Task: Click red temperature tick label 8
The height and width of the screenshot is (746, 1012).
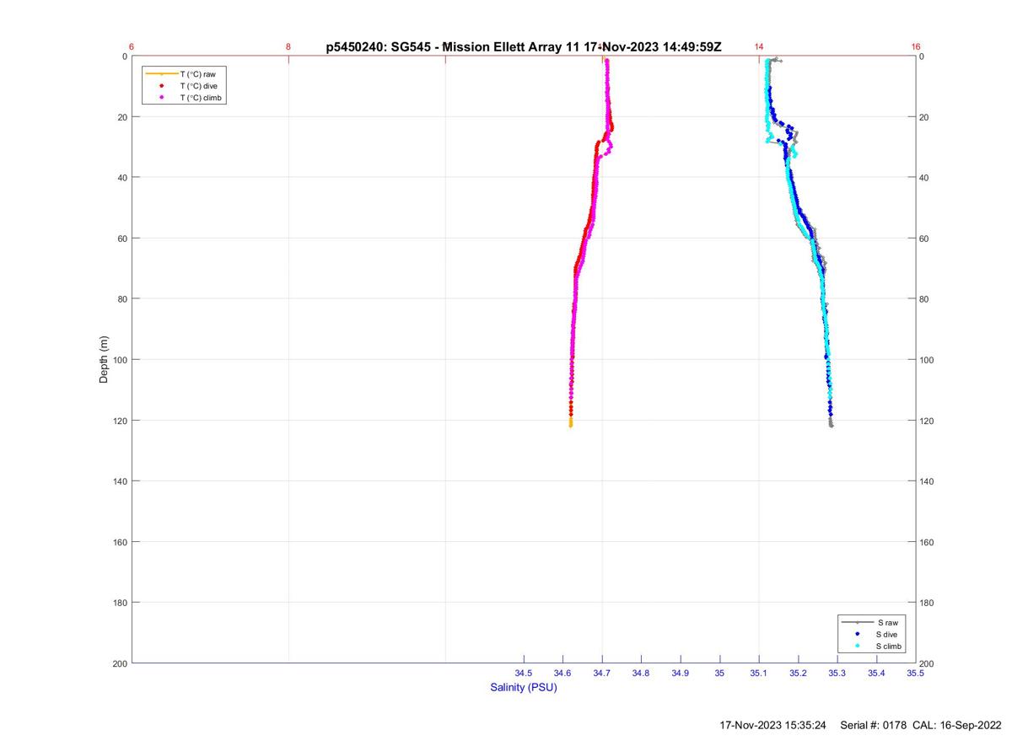Action: pos(288,47)
